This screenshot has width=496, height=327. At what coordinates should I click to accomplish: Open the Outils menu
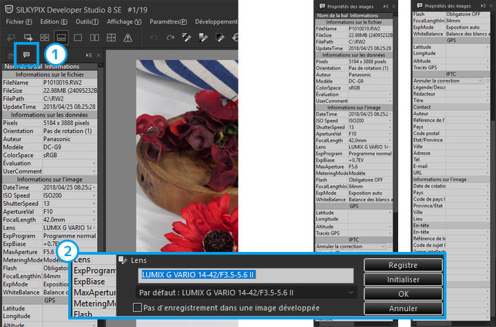(x=87, y=21)
